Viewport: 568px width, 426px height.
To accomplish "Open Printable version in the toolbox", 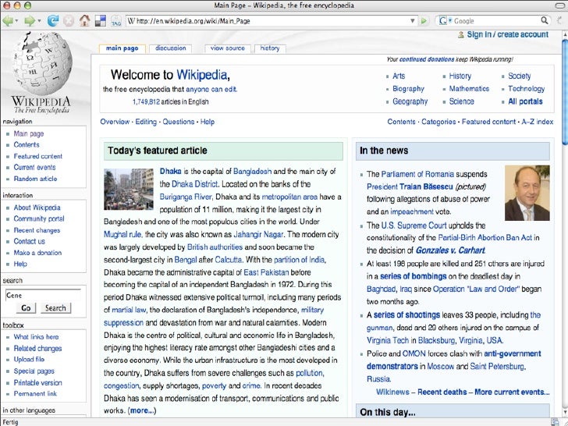I will point(37,382).
